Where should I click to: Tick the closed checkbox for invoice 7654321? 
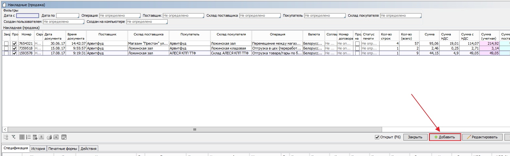tap(6, 43)
